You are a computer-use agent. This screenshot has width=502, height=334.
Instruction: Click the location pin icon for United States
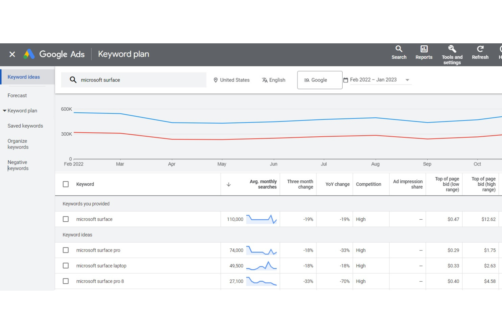pyautogui.click(x=215, y=80)
